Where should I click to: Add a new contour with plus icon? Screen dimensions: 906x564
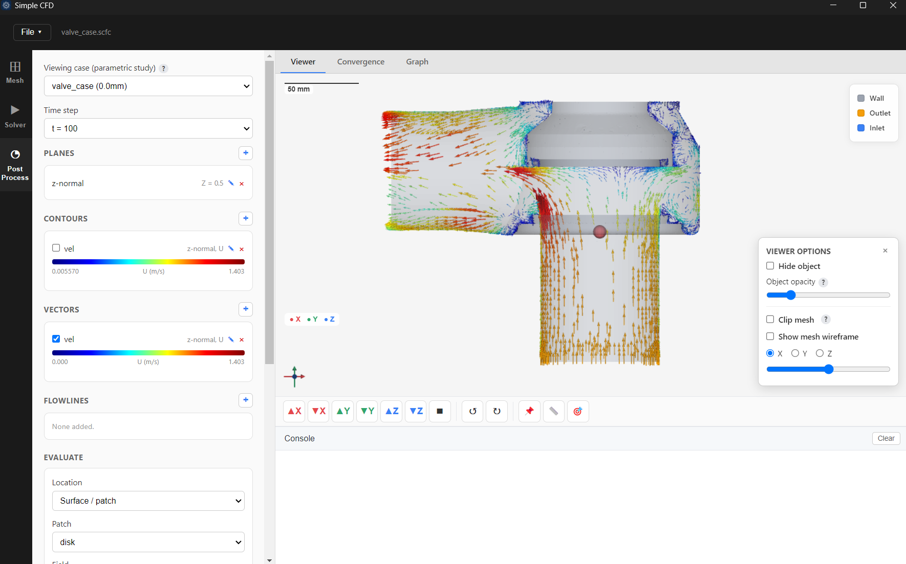[246, 218]
